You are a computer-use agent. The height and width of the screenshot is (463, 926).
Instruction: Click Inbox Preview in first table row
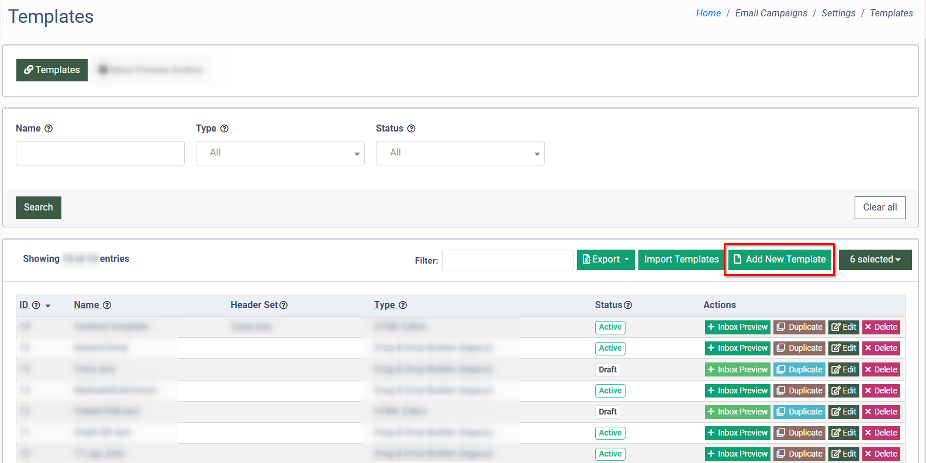(737, 327)
